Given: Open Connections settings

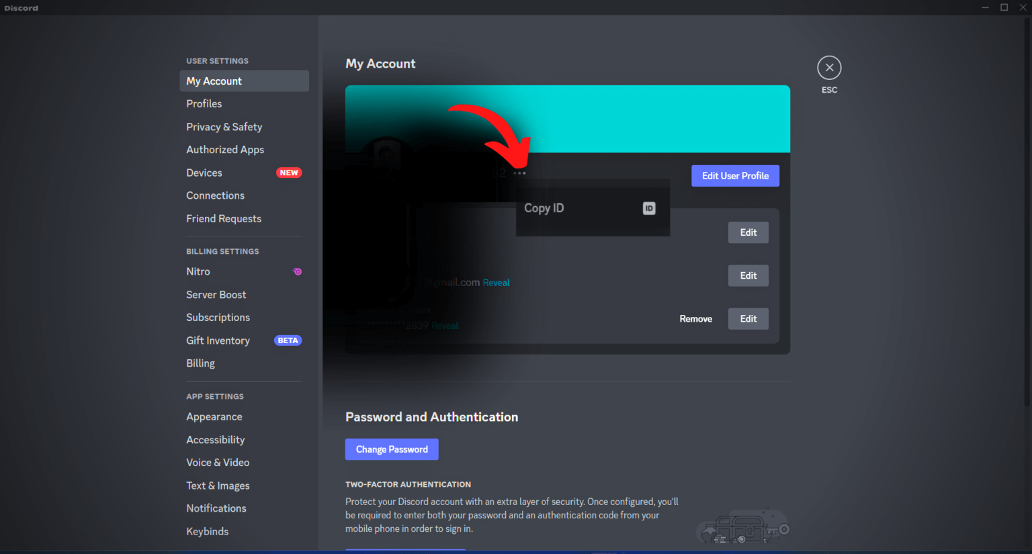Looking at the screenshot, I should (215, 195).
